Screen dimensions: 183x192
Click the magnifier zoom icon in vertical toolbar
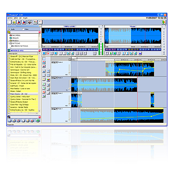pyautogui.click(x=48, y=93)
